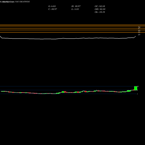Screen dimensions: 145x145
Task: Click the large green latest candlestick
Action: coord(136,88)
